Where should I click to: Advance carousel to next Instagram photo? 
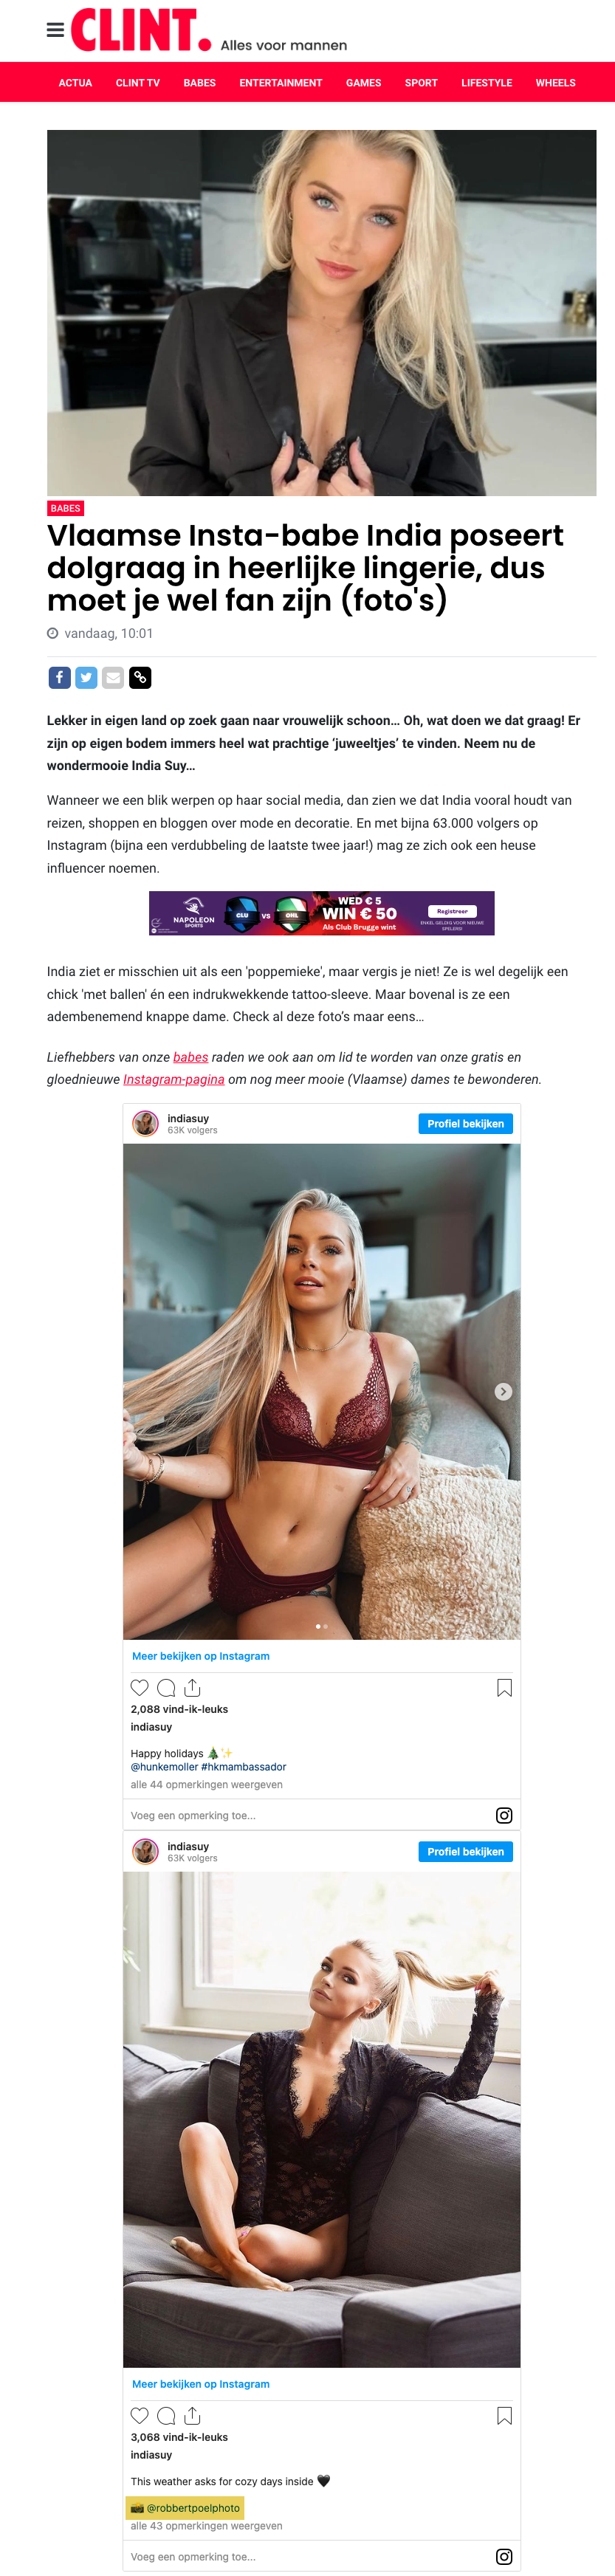pos(504,1392)
